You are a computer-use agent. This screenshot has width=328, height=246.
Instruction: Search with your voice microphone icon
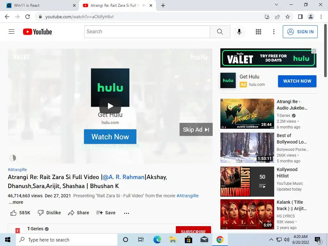(x=239, y=32)
